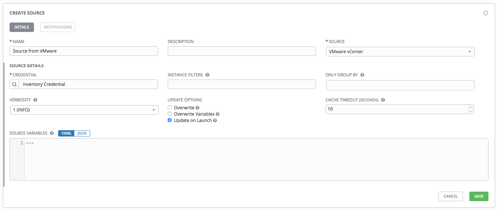Click the Save button
497x210 pixels.
pyautogui.click(x=479, y=196)
